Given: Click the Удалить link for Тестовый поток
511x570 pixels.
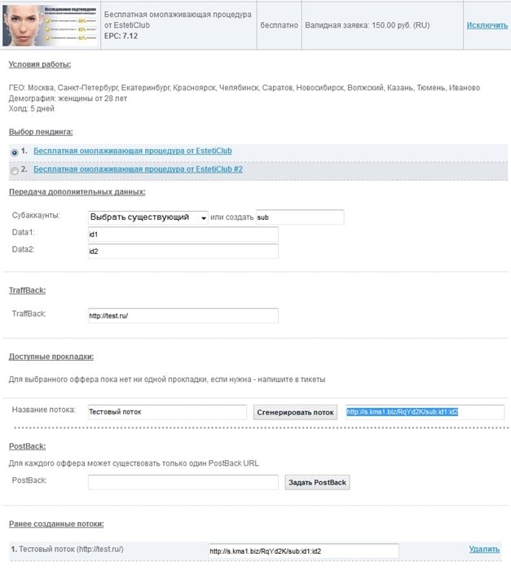Looking at the screenshot, I should click(x=484, y=550).
